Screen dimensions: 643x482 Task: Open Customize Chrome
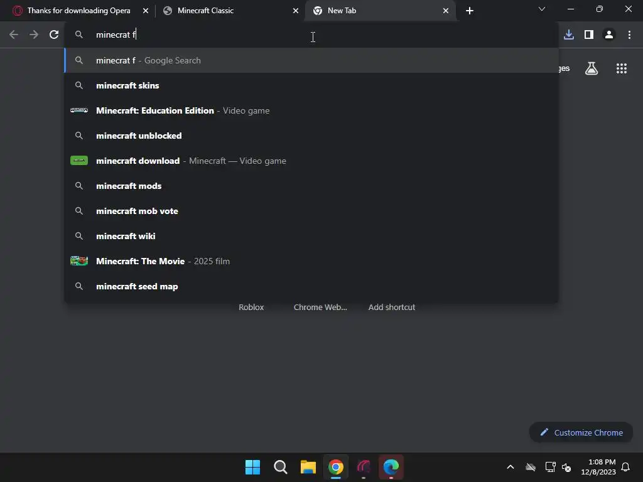[581, 432]
